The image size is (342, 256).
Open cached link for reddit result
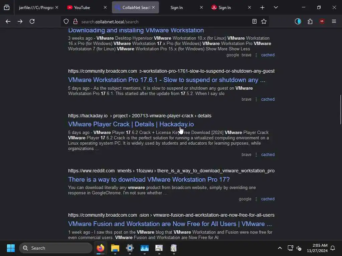(268, 199)
